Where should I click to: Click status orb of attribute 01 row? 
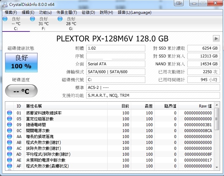pos(10,113)
